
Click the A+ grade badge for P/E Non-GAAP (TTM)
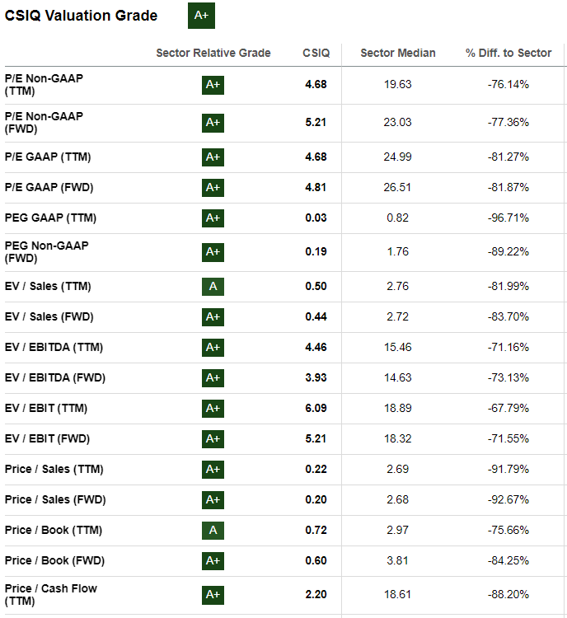[213, 84]
